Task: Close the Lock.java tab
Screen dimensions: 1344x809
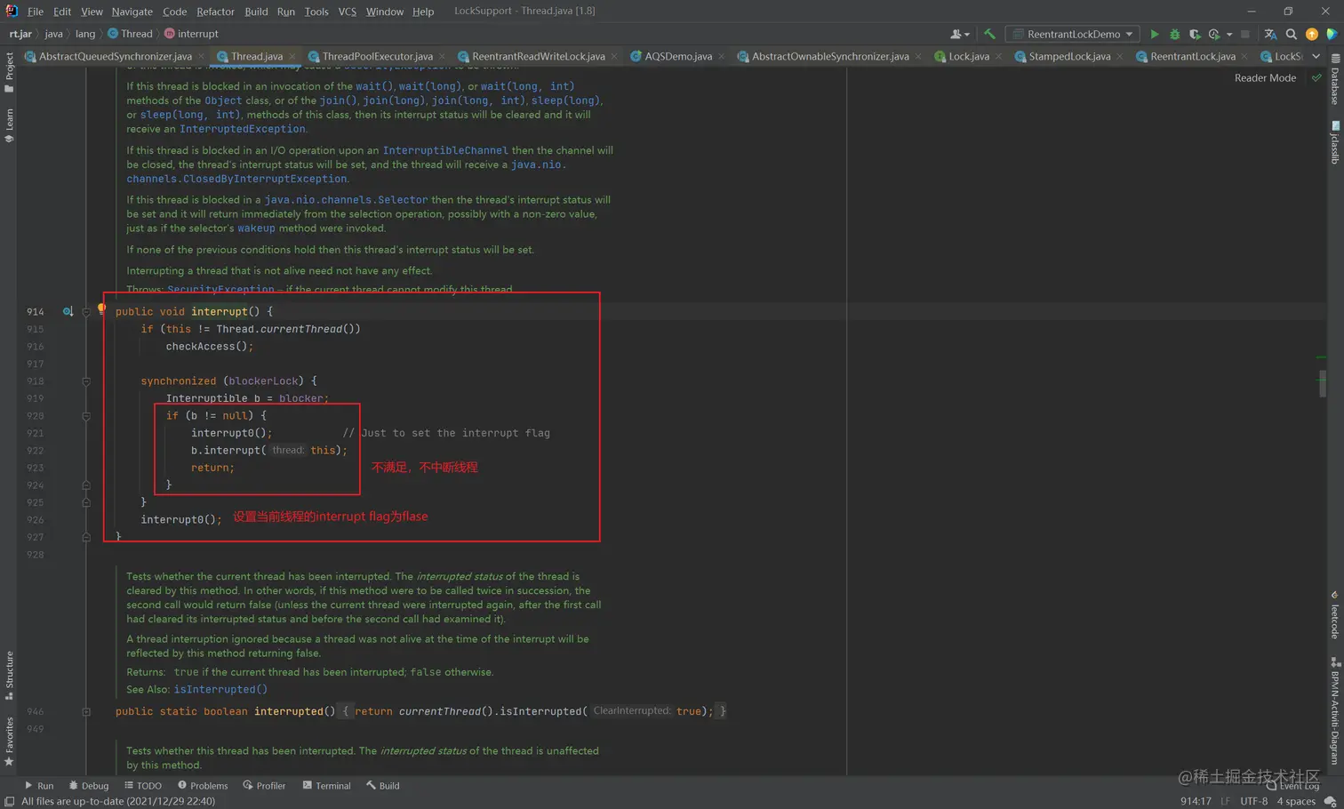Action: (998, 56)
